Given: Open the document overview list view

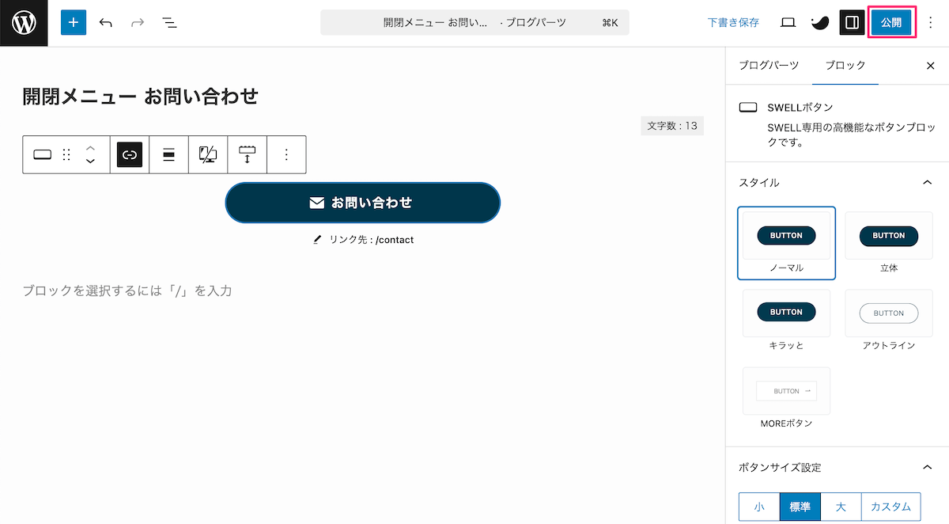Looking at the screenshot, I should pos(169,23).
